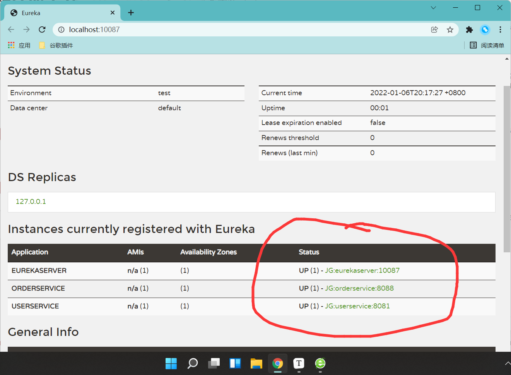The width and height of the screenshot is (511, 375).
Task: Reload the Eureka page
Action: click(x=42, y=29)
